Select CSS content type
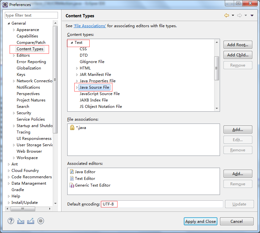The height and width of the screenshot is (233, 260). (x=83, y=49)
